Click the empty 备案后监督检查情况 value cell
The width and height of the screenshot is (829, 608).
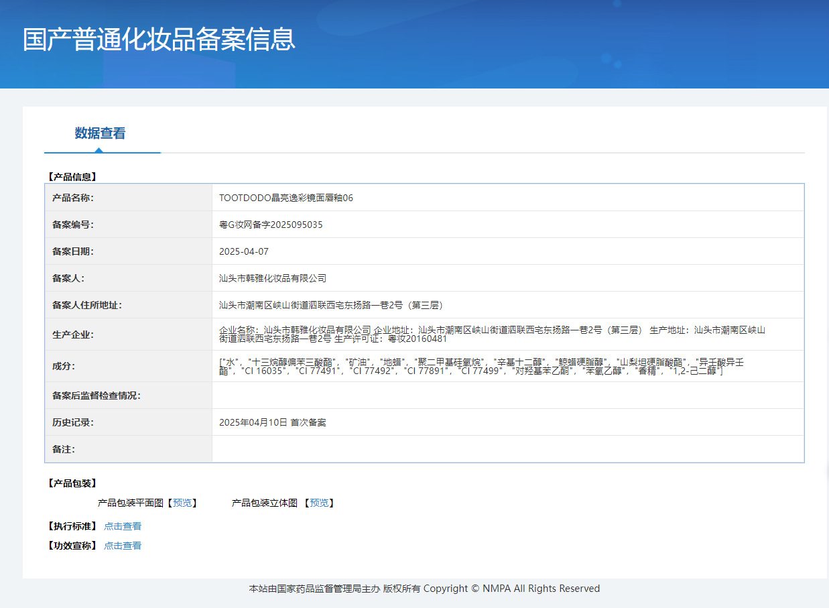[x=507, y=396]
